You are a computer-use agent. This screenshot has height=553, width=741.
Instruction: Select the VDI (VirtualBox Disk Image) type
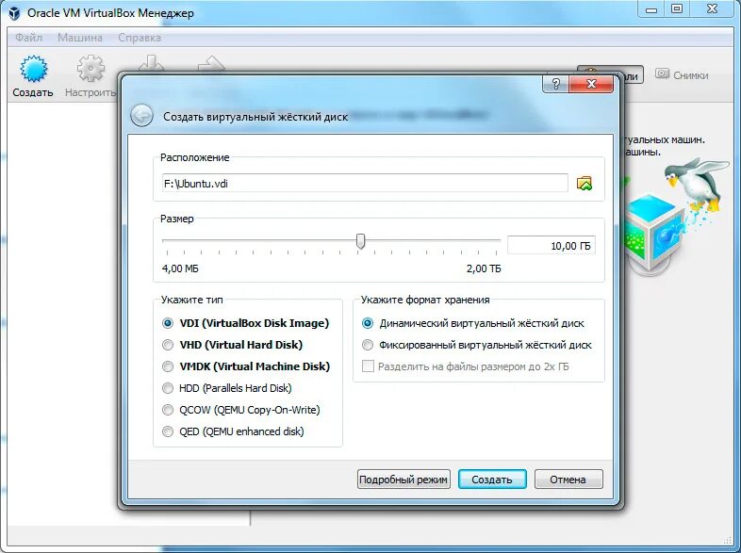[245, 323]
